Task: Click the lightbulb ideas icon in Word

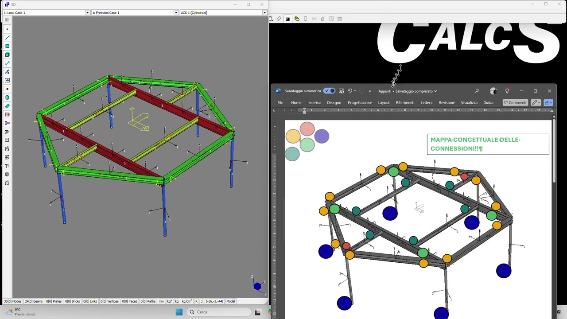Action: [x=507, y=91]
